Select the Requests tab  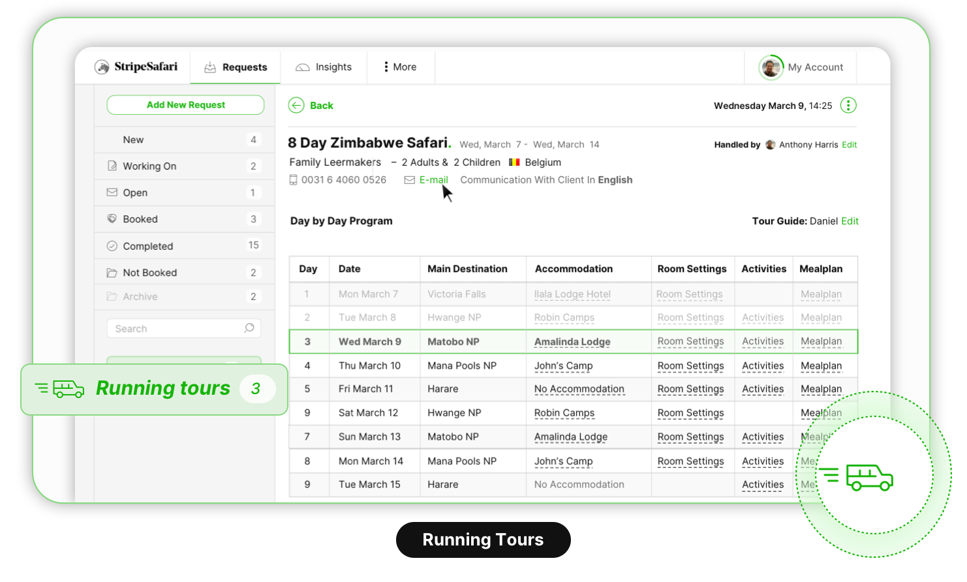coord(236,67)
